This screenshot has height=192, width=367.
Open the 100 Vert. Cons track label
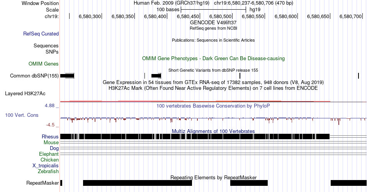point(22,115)
